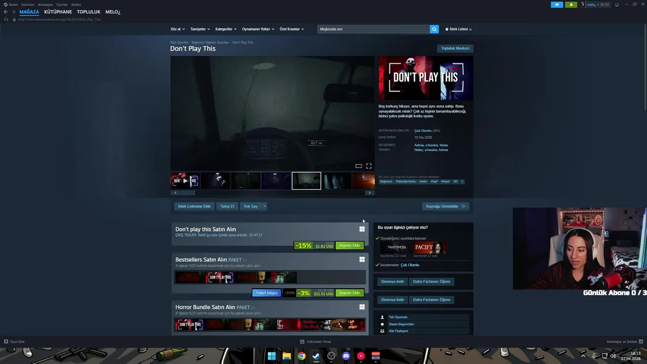Click the first Demoyu İndir button
The width and height of the screenshot is (647, 364).
pos(393,282)
